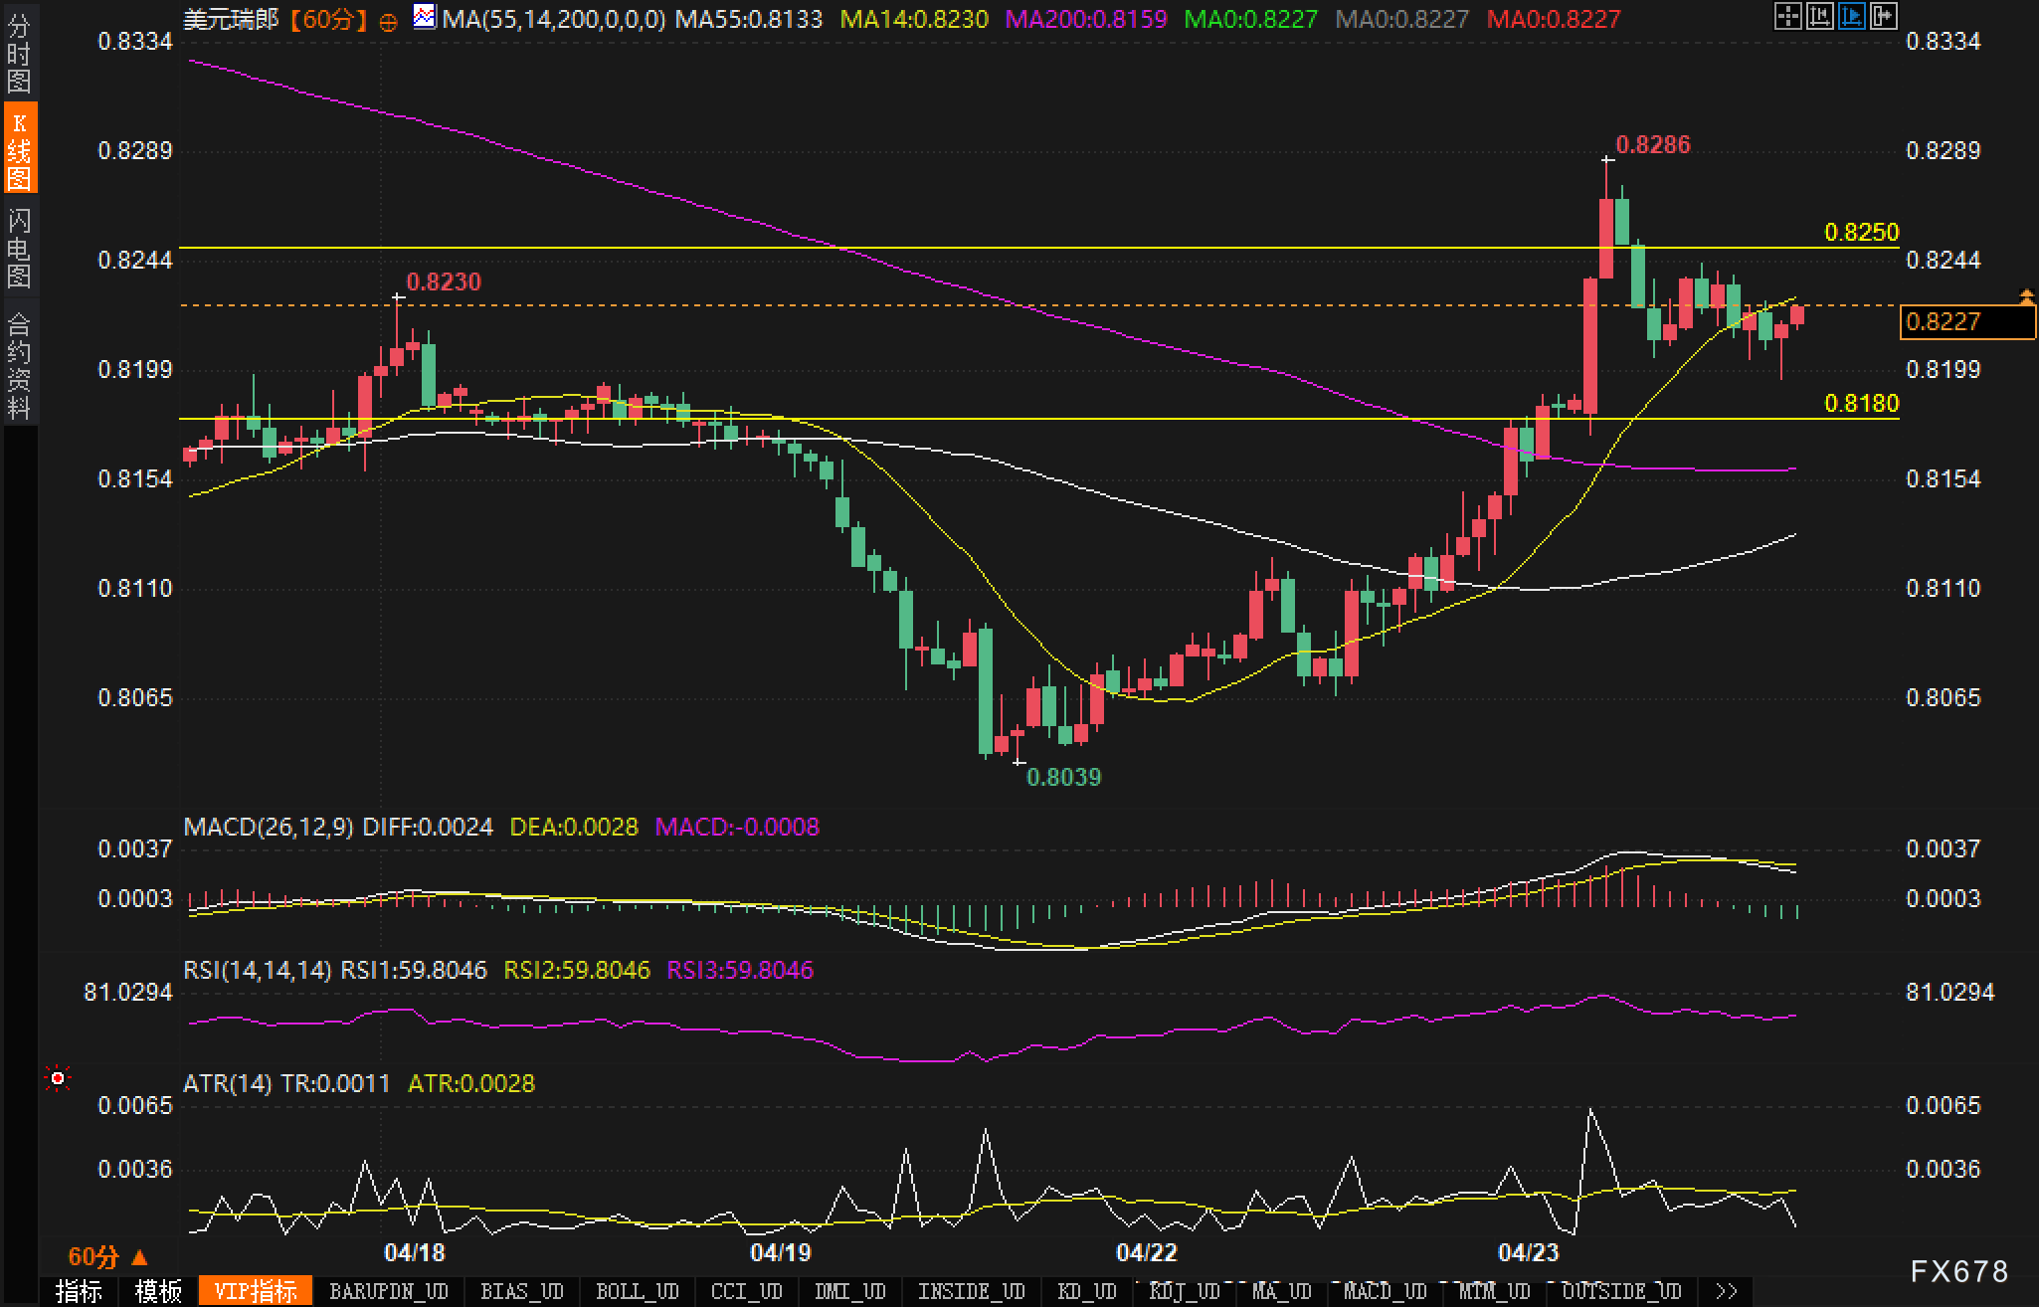2039x1307 pixels.
Task: Click the red sun marker icon near ATR panel
Action: [58, 1078]
